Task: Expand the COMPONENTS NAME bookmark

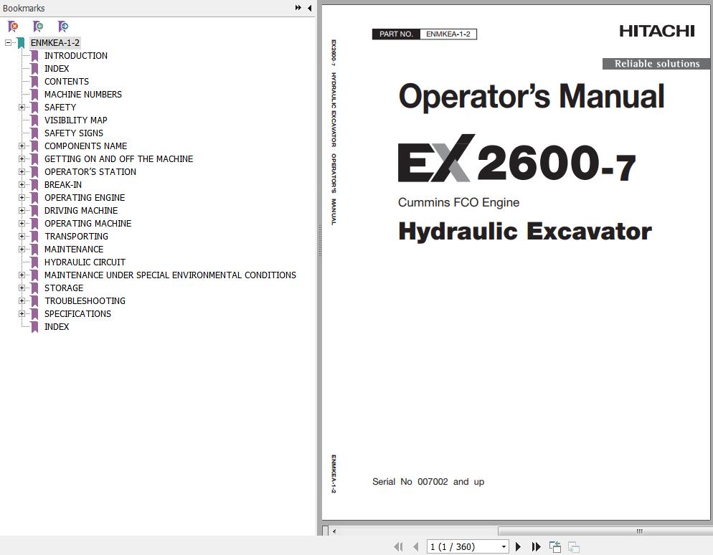Action: (22, 146)
